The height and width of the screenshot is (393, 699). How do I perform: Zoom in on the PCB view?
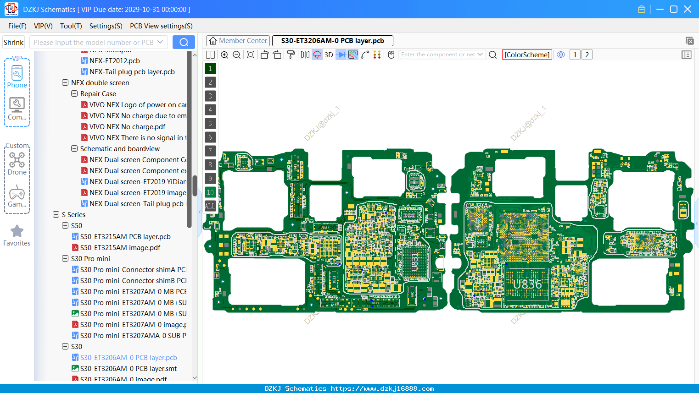pos(224,55)
